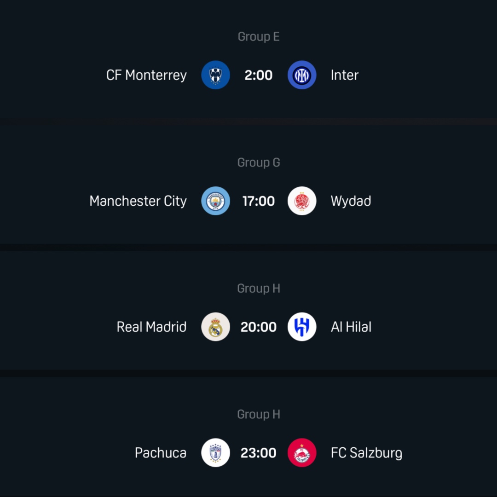This screenshot has height=497, width=497.
Task: Click the Pachuca vs Salzburg match row
Action: tap(259, 453)
